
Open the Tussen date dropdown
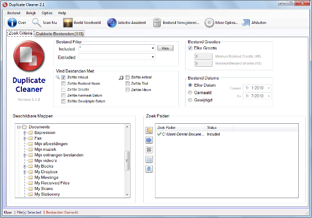(269, 88)
